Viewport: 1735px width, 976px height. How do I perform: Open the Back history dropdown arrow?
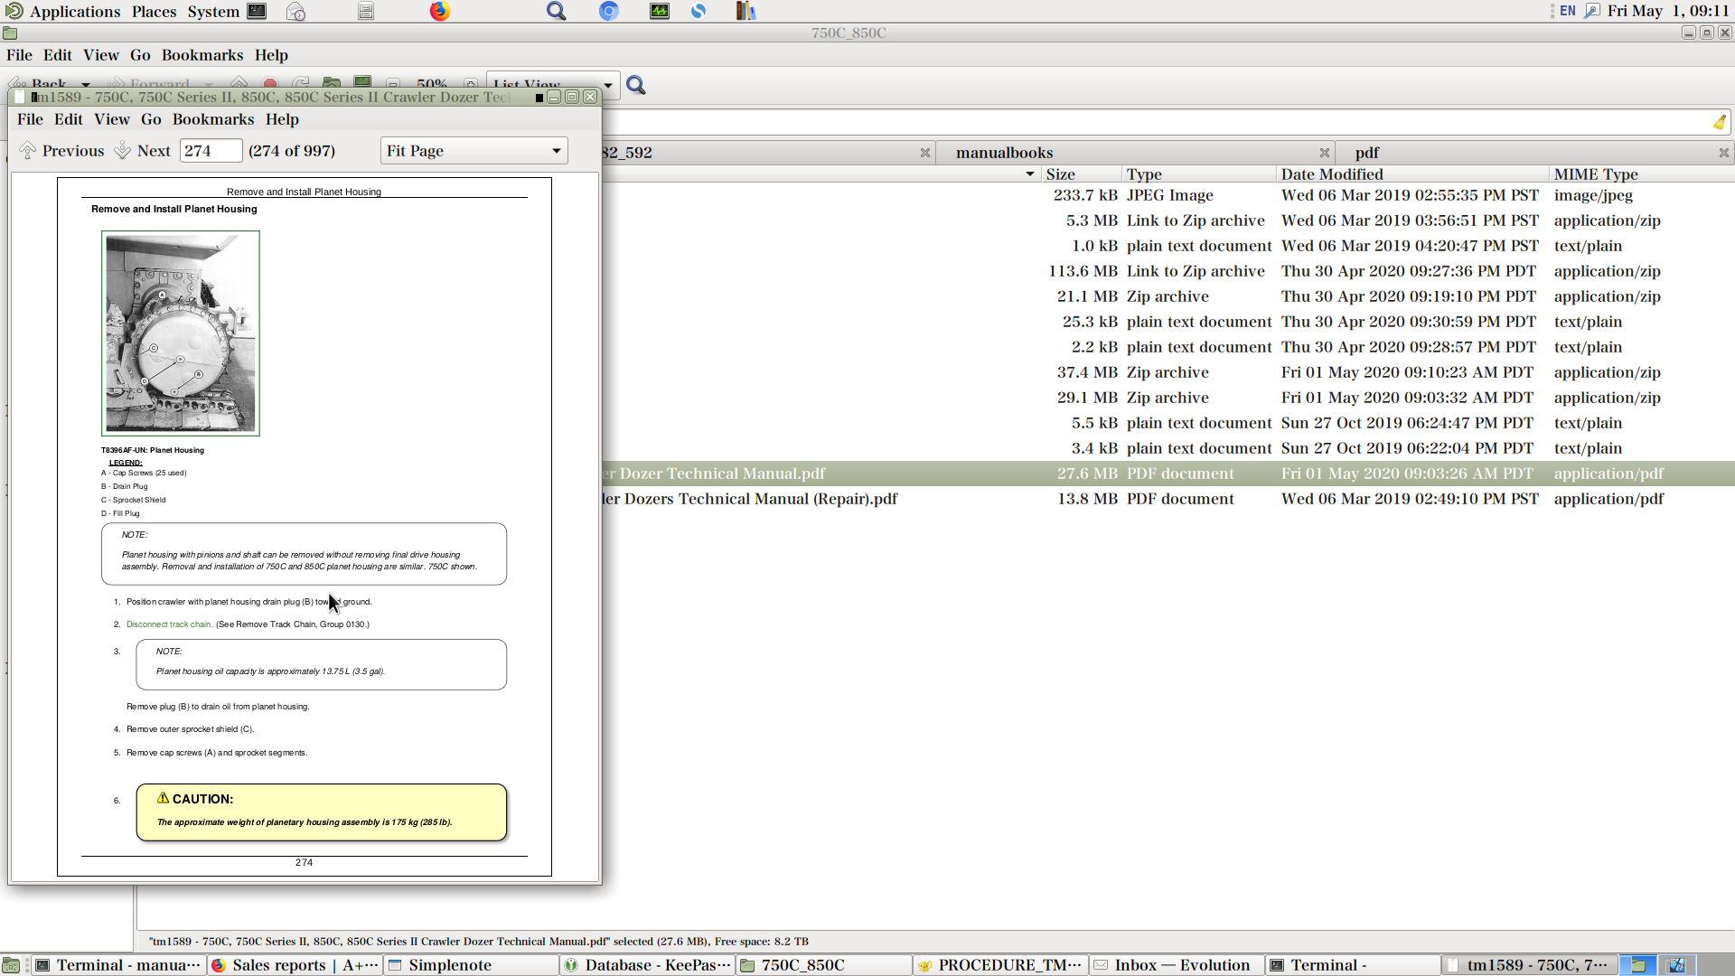86,85
